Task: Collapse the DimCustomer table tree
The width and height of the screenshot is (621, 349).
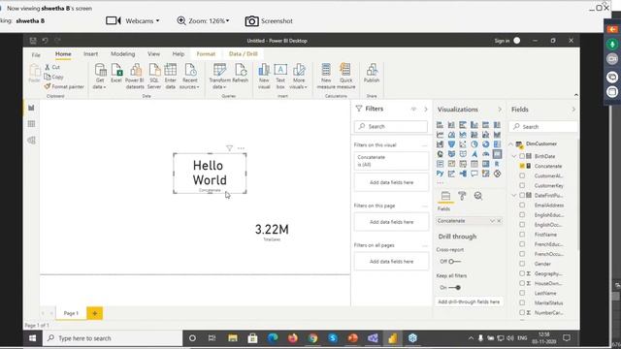Action: click(x=511, y=144)
